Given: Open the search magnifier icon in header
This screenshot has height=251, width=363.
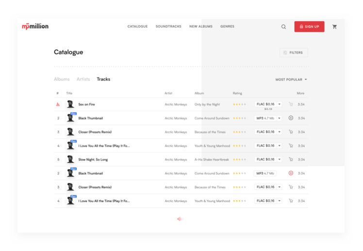Looking at the screenshot, I should point(283,27).
